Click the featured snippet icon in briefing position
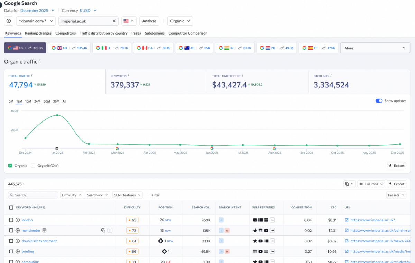The height and width of the screenshot is (263, 415). click(164, 251)
